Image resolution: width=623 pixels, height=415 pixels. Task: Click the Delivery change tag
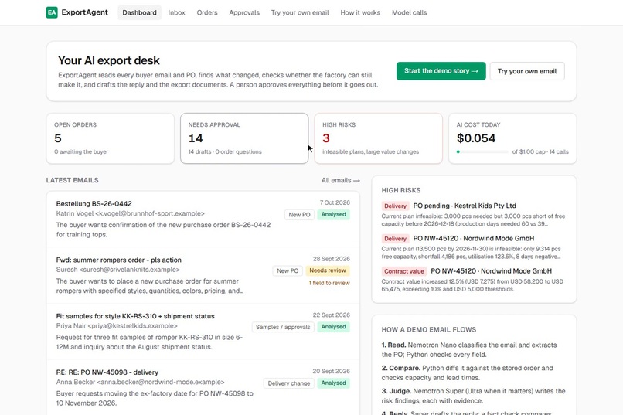pyautogui.click(x=289, y=383)
